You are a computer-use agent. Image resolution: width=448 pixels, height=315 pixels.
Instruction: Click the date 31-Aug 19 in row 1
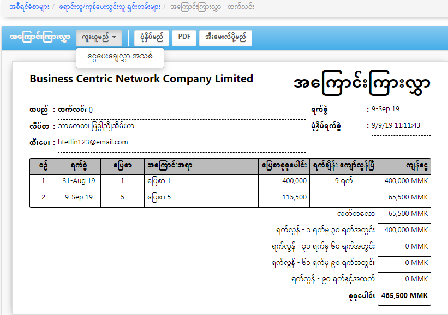79,181
